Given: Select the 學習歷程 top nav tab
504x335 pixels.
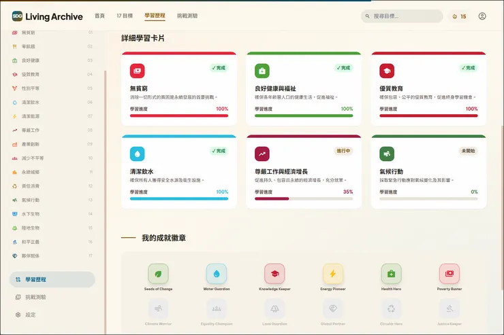Looking at the screenshot, I should coord(155,16).
